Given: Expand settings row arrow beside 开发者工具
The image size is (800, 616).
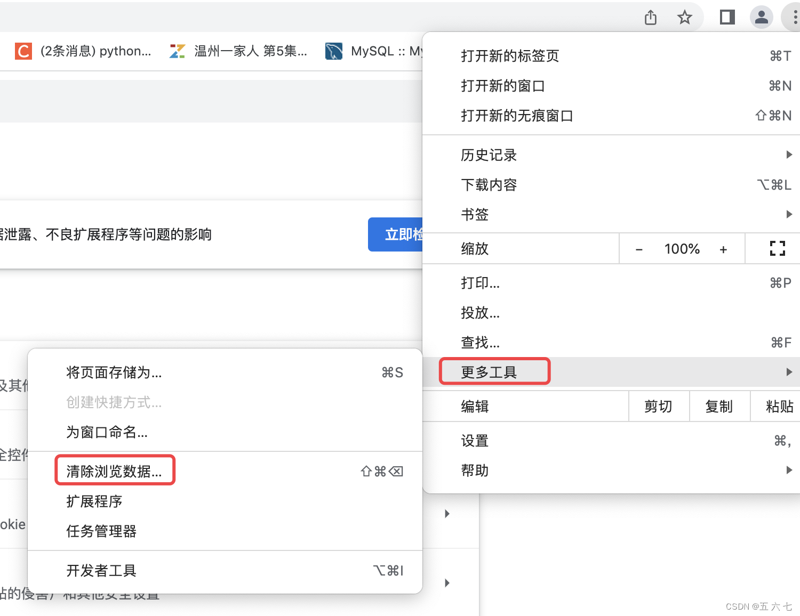Looking at the screenshot, I should pos(447,583).
